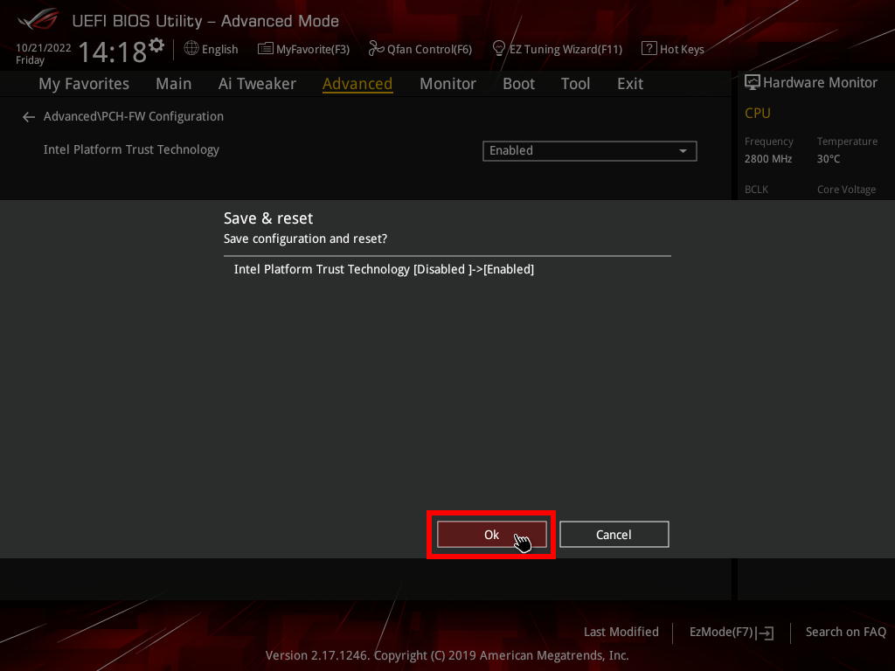Click the EzMode exit arrow icon
The width and height of the screenshot is (895, 671).
coord(765,633)
